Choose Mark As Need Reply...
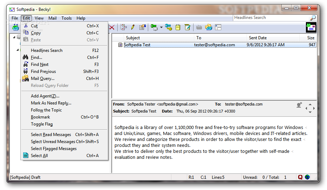 click(64, 103)
